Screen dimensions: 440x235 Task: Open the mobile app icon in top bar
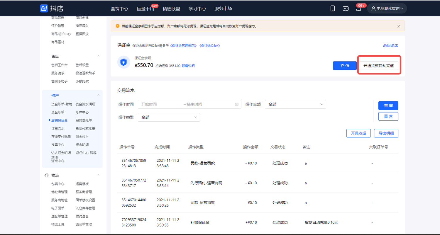(x=332, y=8)
